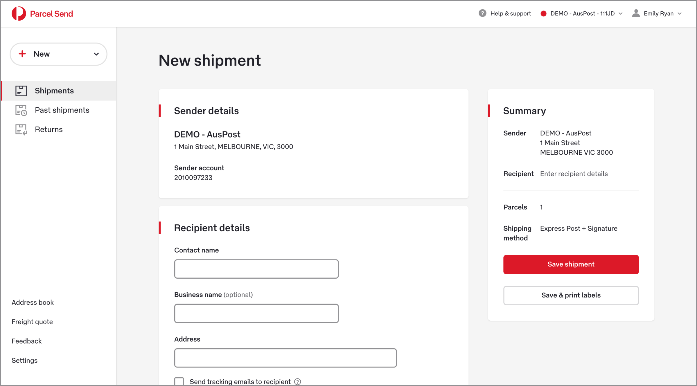697x386 pixels.
Task: Click the 'Recipient details' heading
Action: click(212, 228)
